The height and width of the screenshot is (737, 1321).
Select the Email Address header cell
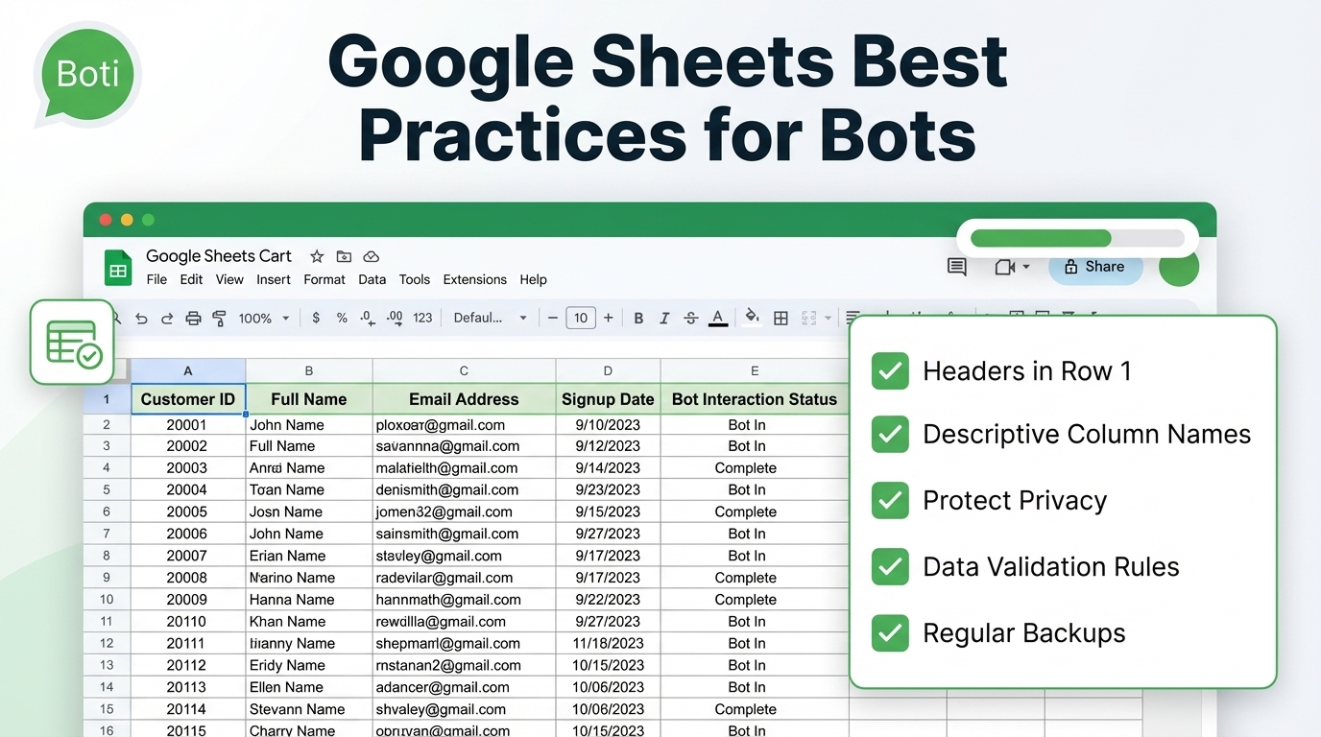(x=464, y=399)
